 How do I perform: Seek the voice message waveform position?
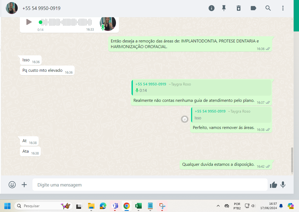click(66, 22)
